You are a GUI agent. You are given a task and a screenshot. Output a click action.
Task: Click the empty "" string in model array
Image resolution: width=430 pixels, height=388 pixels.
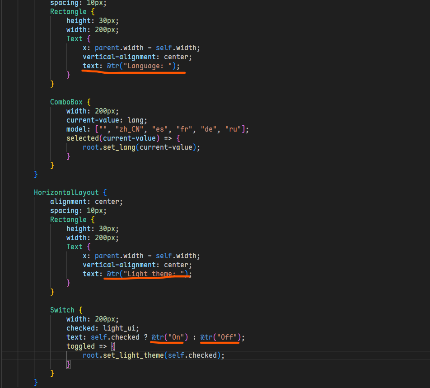(103, 129)
